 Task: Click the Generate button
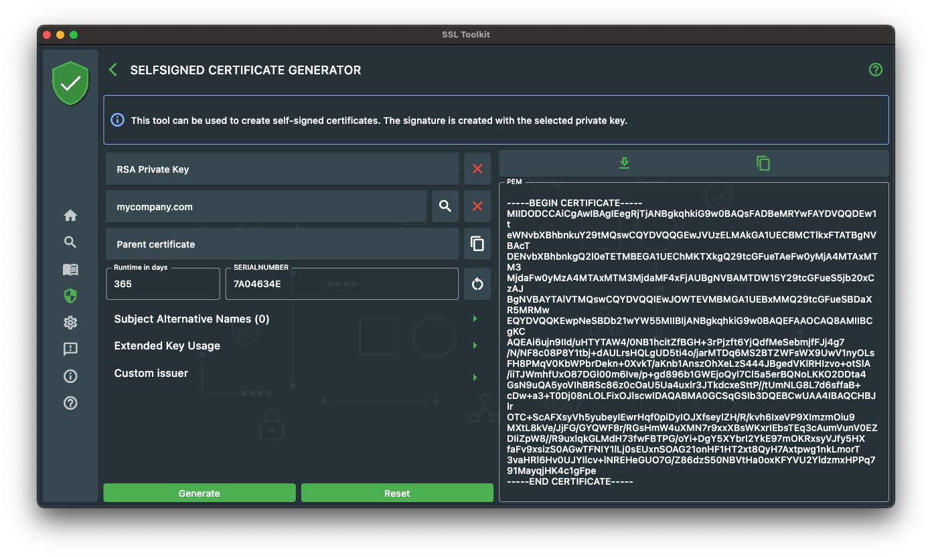pyautogui.click(x=199, y=493)
